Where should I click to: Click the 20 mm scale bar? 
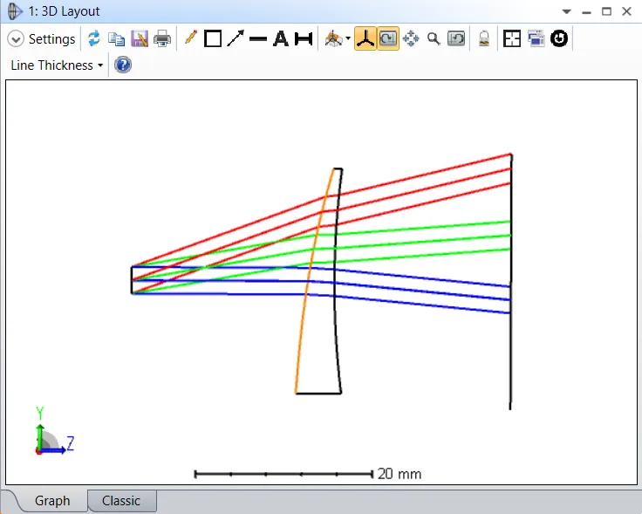coord(307,474)
